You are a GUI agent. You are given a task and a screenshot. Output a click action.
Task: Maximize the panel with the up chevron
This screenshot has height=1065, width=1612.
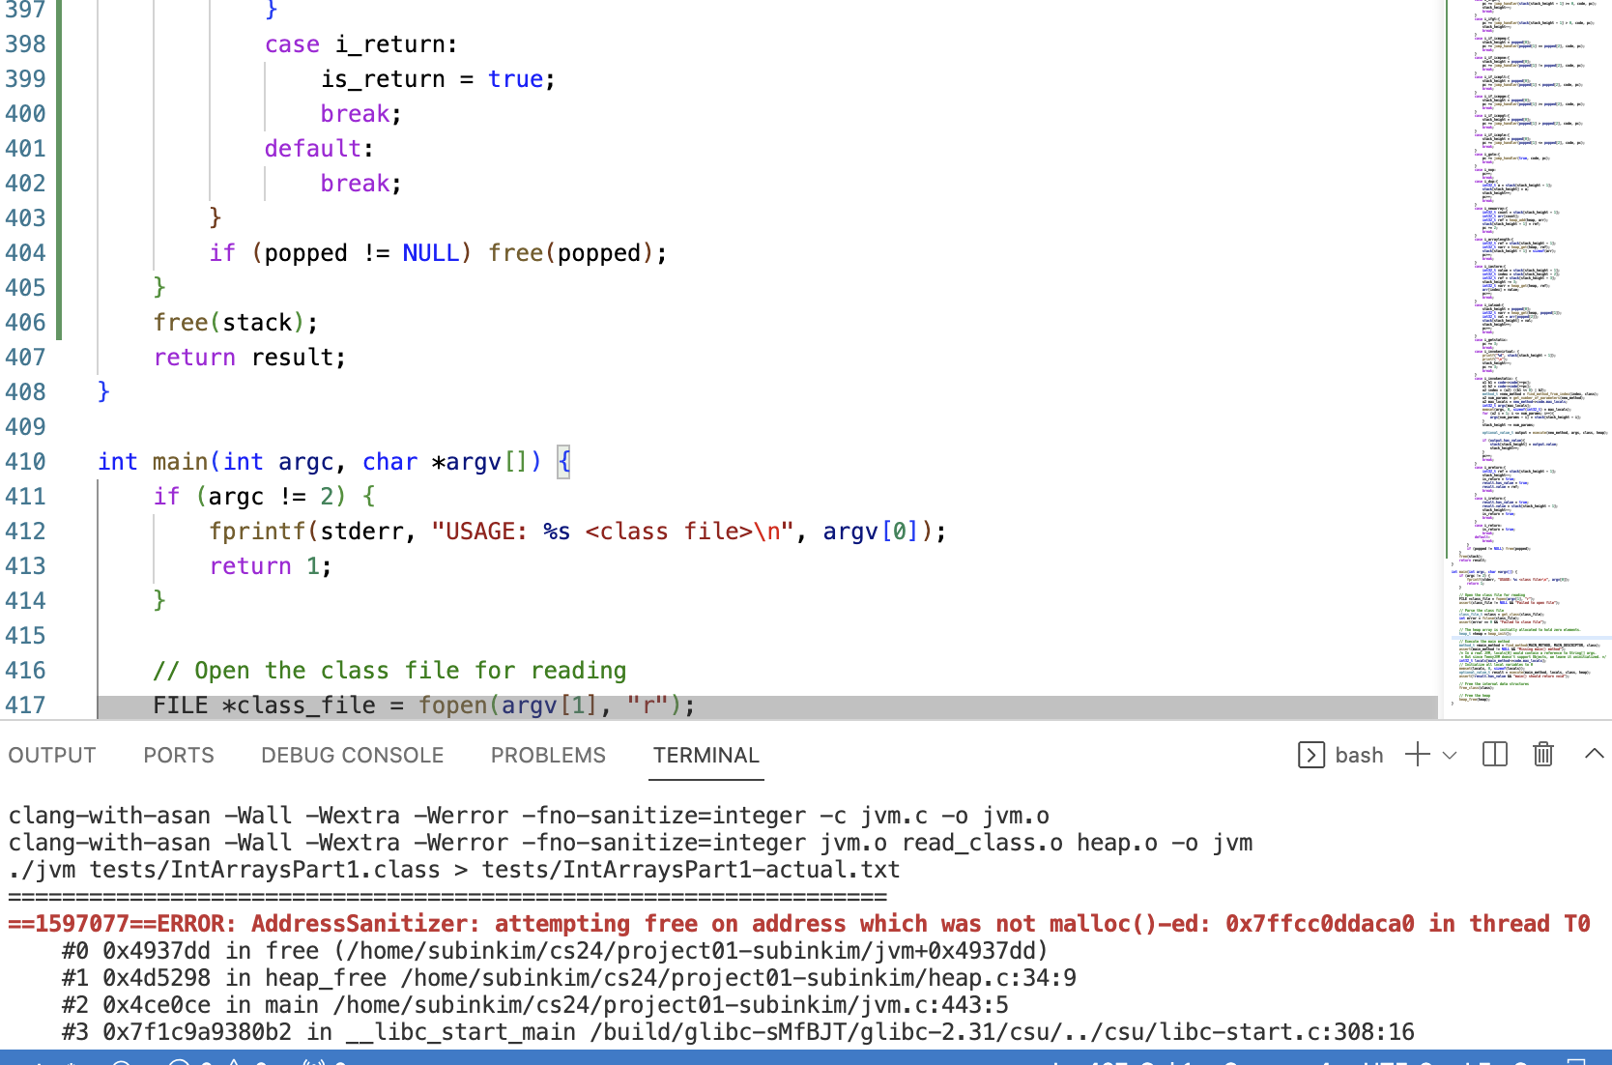(x=1594, y=754)
